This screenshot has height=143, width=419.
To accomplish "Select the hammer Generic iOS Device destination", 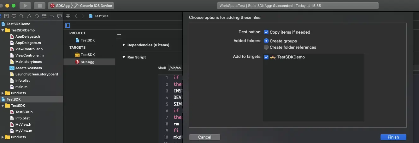I will click(93, 6).
